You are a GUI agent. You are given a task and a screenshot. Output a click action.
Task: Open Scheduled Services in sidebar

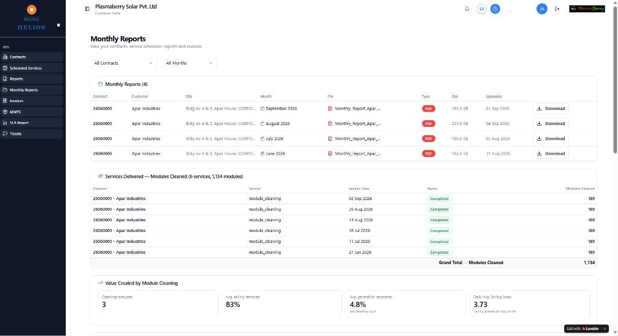click(31, 68)
